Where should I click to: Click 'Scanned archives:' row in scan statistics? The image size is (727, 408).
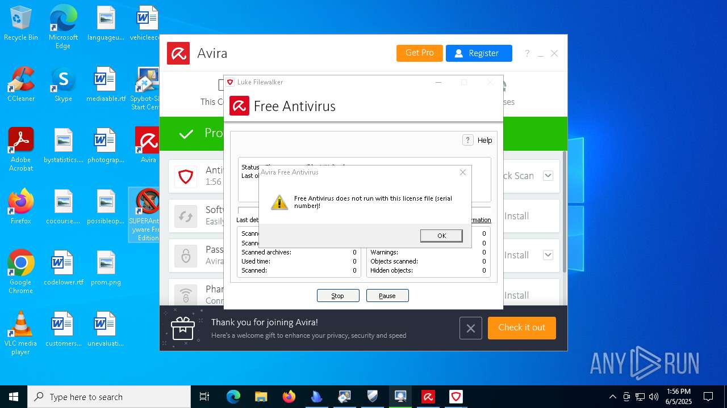pyautogui.click(x=299, y=252)
